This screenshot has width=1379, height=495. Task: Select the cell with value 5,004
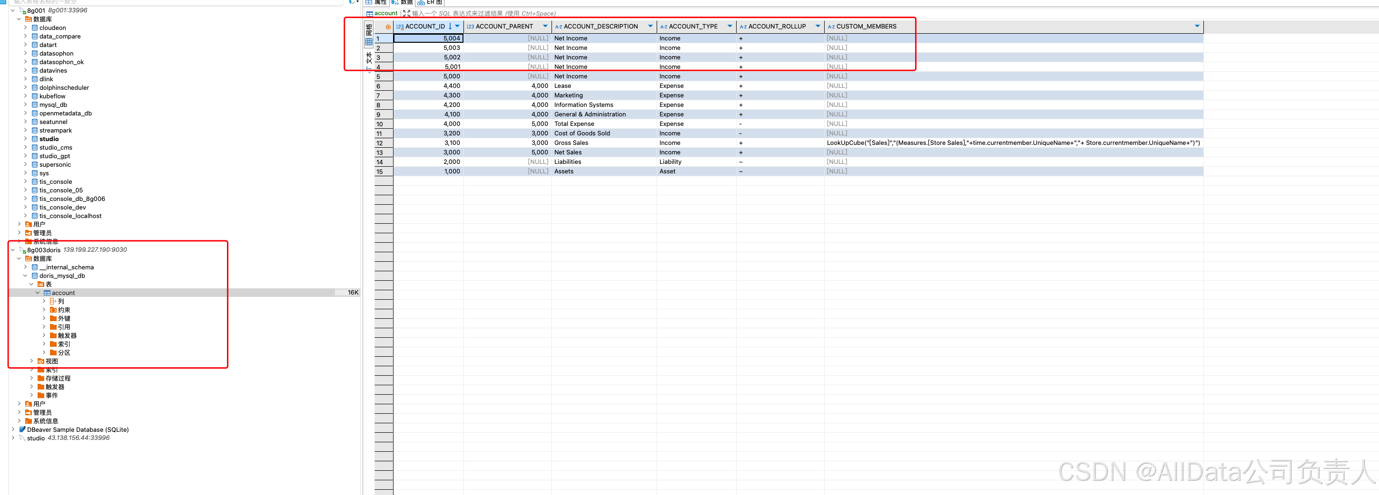pos(428,38)
